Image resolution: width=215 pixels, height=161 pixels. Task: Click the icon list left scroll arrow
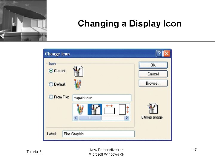[x=76, y=118]
